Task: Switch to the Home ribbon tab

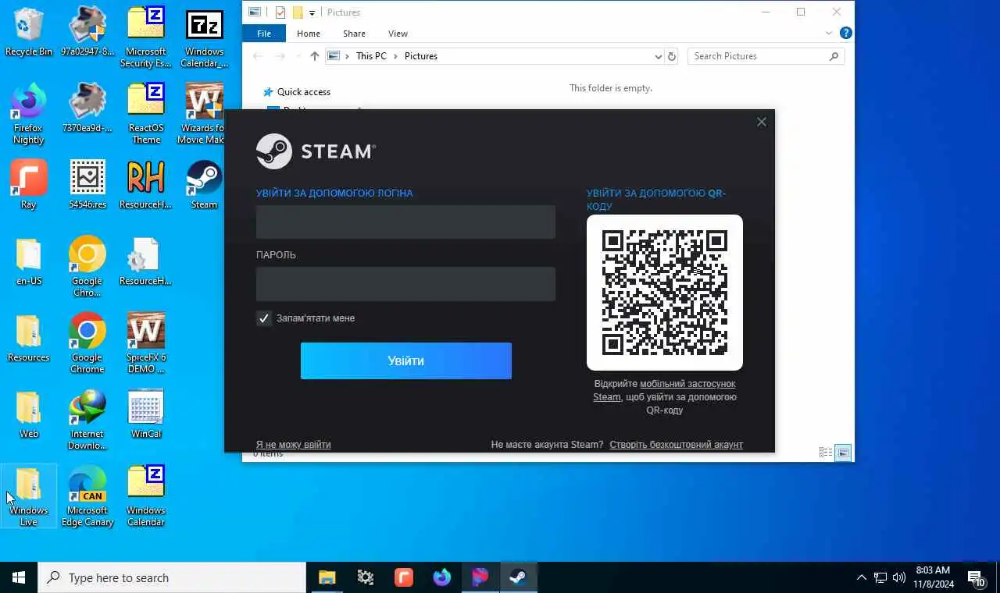Action: tap(309, 34)
